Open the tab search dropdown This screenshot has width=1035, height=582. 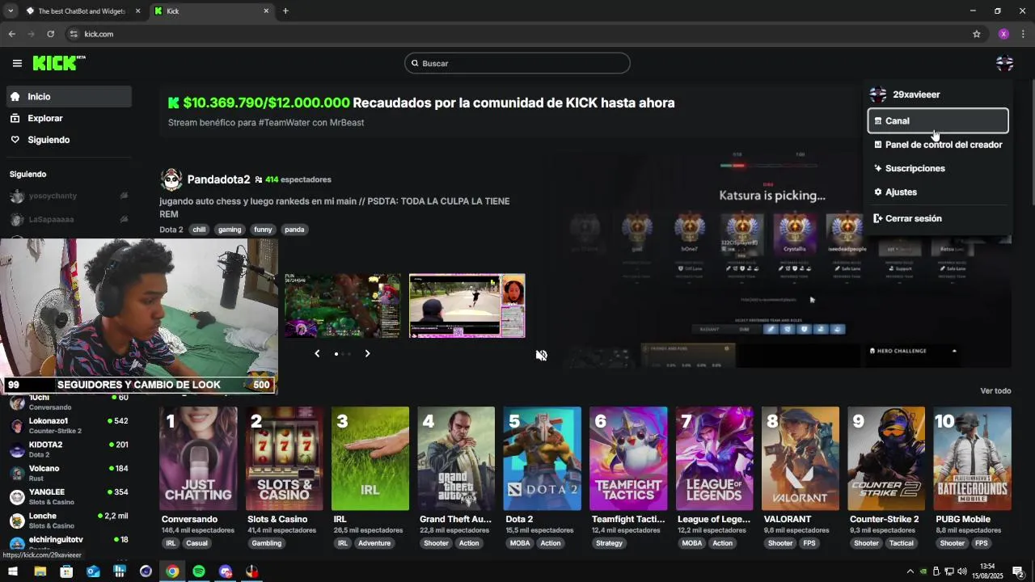[11, 11]
